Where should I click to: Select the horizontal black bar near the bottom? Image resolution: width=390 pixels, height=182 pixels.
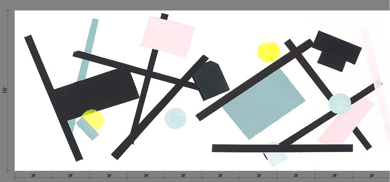pos(282,148)
